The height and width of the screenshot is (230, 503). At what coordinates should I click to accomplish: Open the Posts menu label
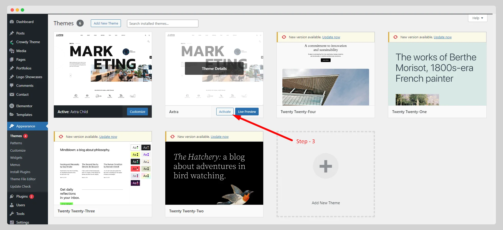pyautogui.click(x=20, y=33)
